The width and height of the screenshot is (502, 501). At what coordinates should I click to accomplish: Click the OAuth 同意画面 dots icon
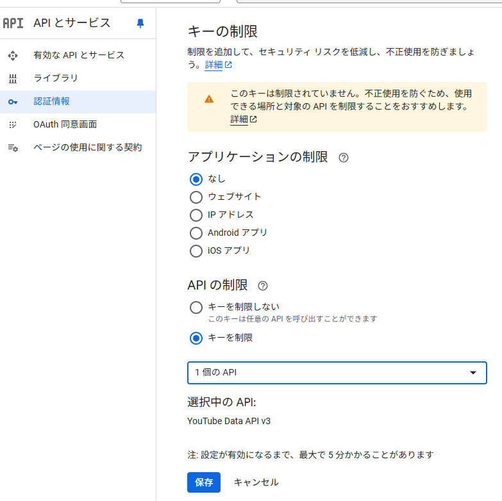[13, 124]
